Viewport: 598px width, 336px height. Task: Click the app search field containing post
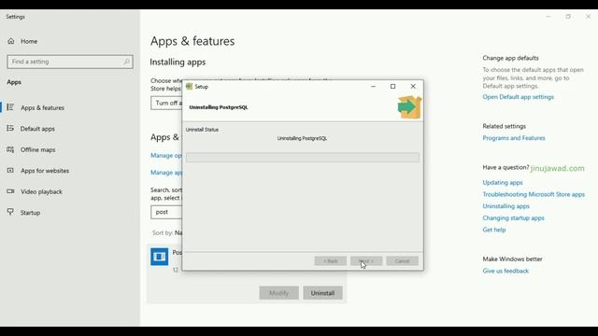(x=166, y=212)
